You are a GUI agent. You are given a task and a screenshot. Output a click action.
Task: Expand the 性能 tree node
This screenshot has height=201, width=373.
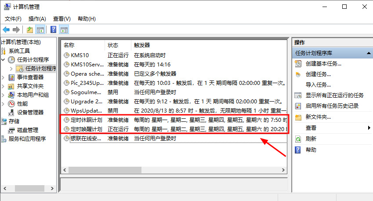tap(3, 104)
